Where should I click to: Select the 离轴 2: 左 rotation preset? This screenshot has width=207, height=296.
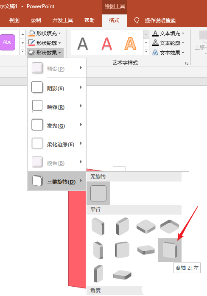(170, 250)
